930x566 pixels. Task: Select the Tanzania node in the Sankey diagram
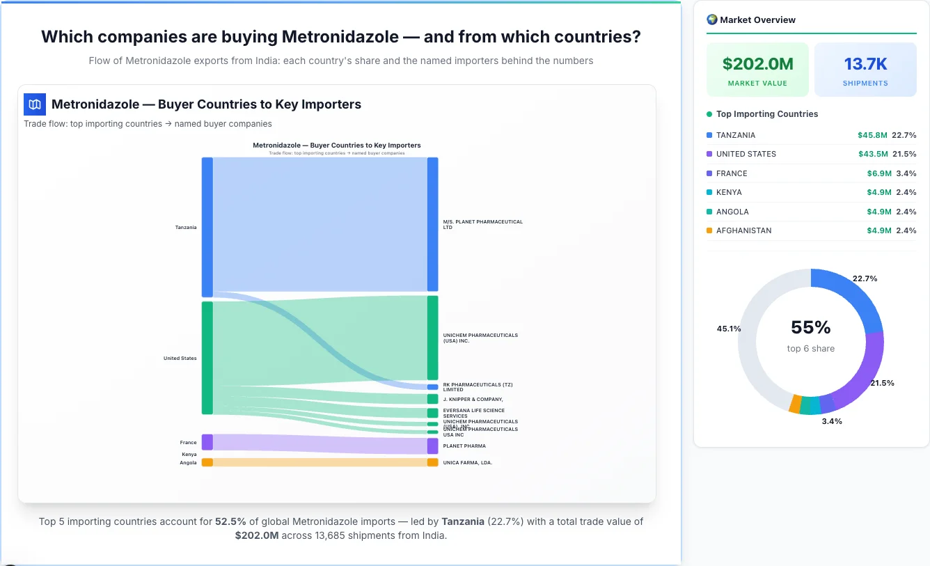coord(206,227)
